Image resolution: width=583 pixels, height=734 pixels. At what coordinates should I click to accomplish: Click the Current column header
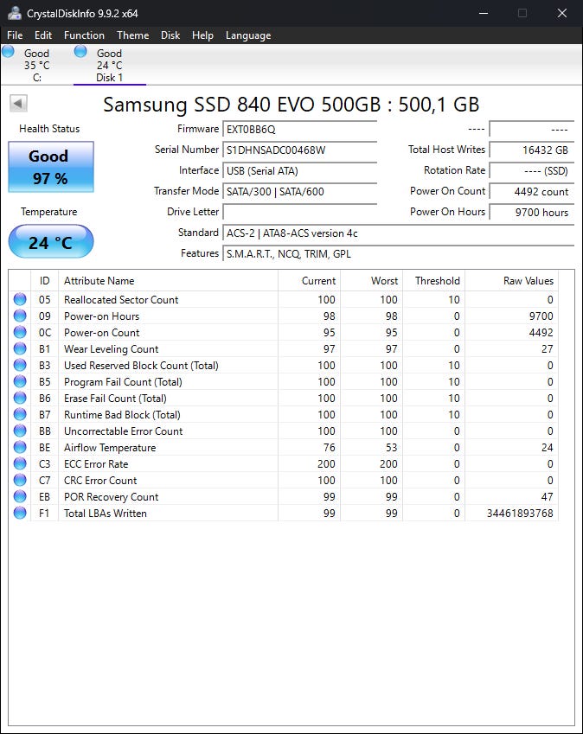pyautogui.click(x=309, y=281)
